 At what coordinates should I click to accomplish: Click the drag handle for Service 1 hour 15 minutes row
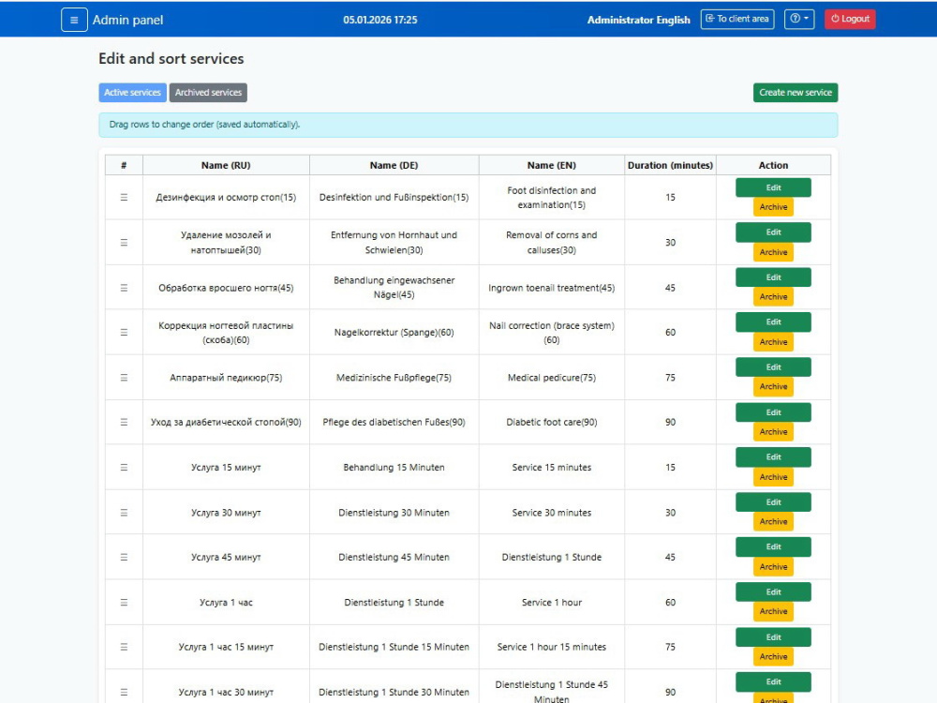[124, 647]
